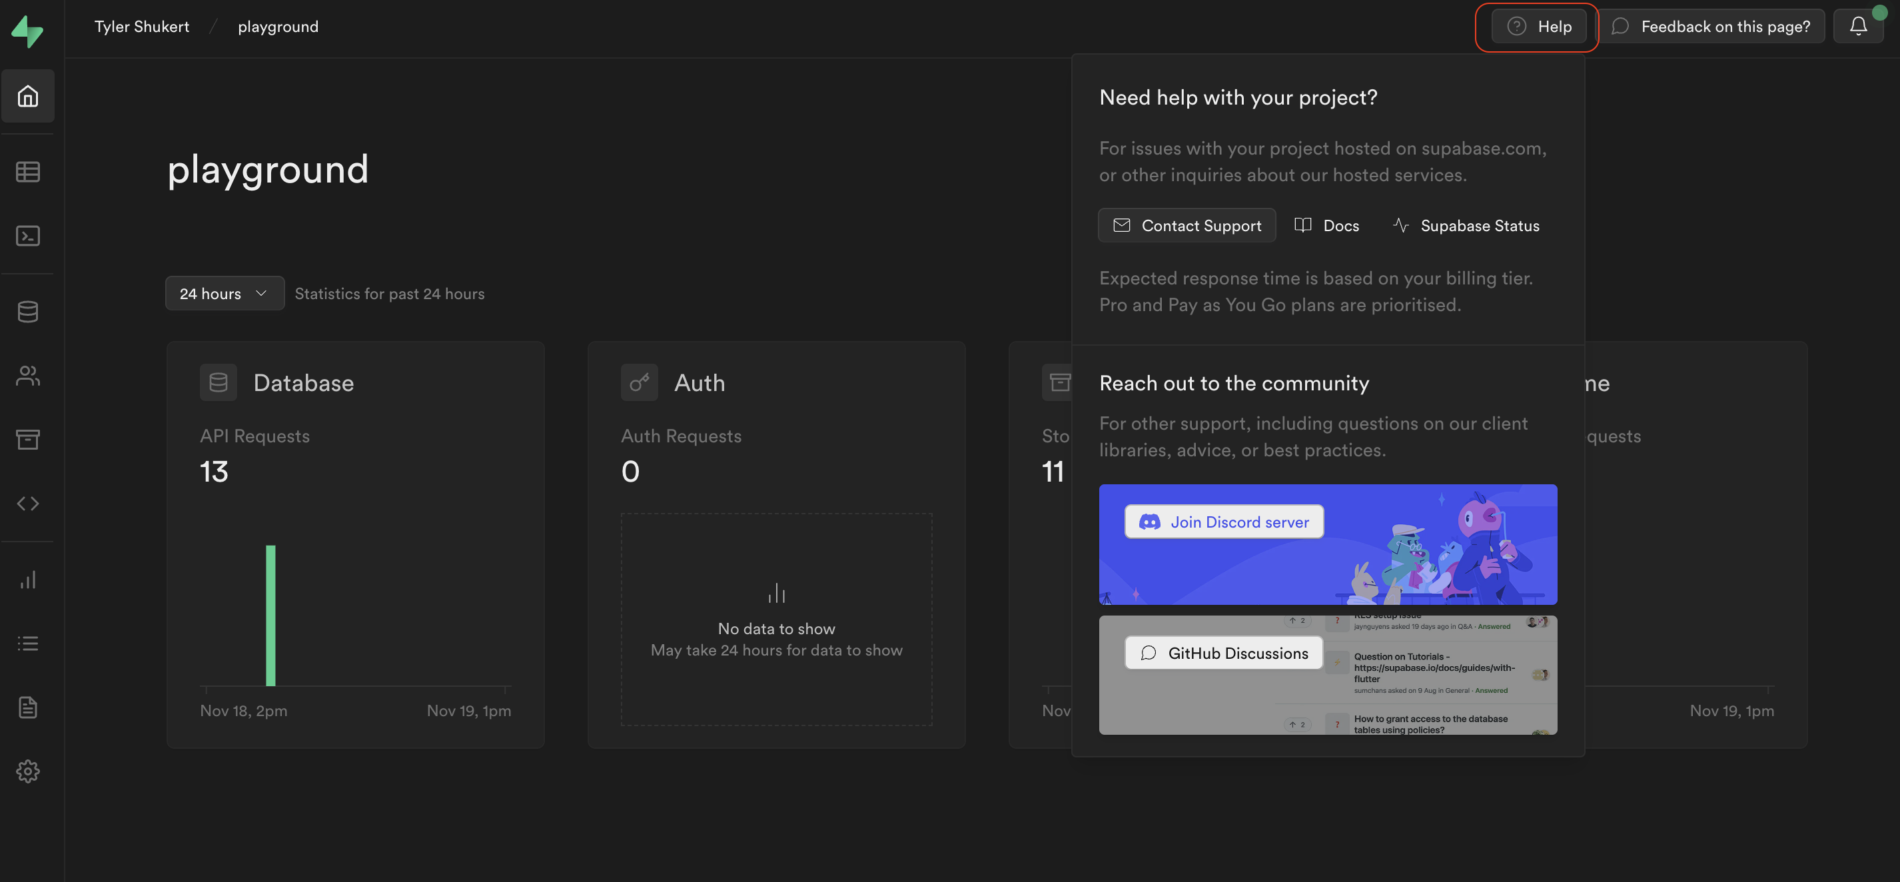Open the Table Editor sidebar icon
Image resolution: width=1900 pixels, height=882 pixels.
point(28,172)
